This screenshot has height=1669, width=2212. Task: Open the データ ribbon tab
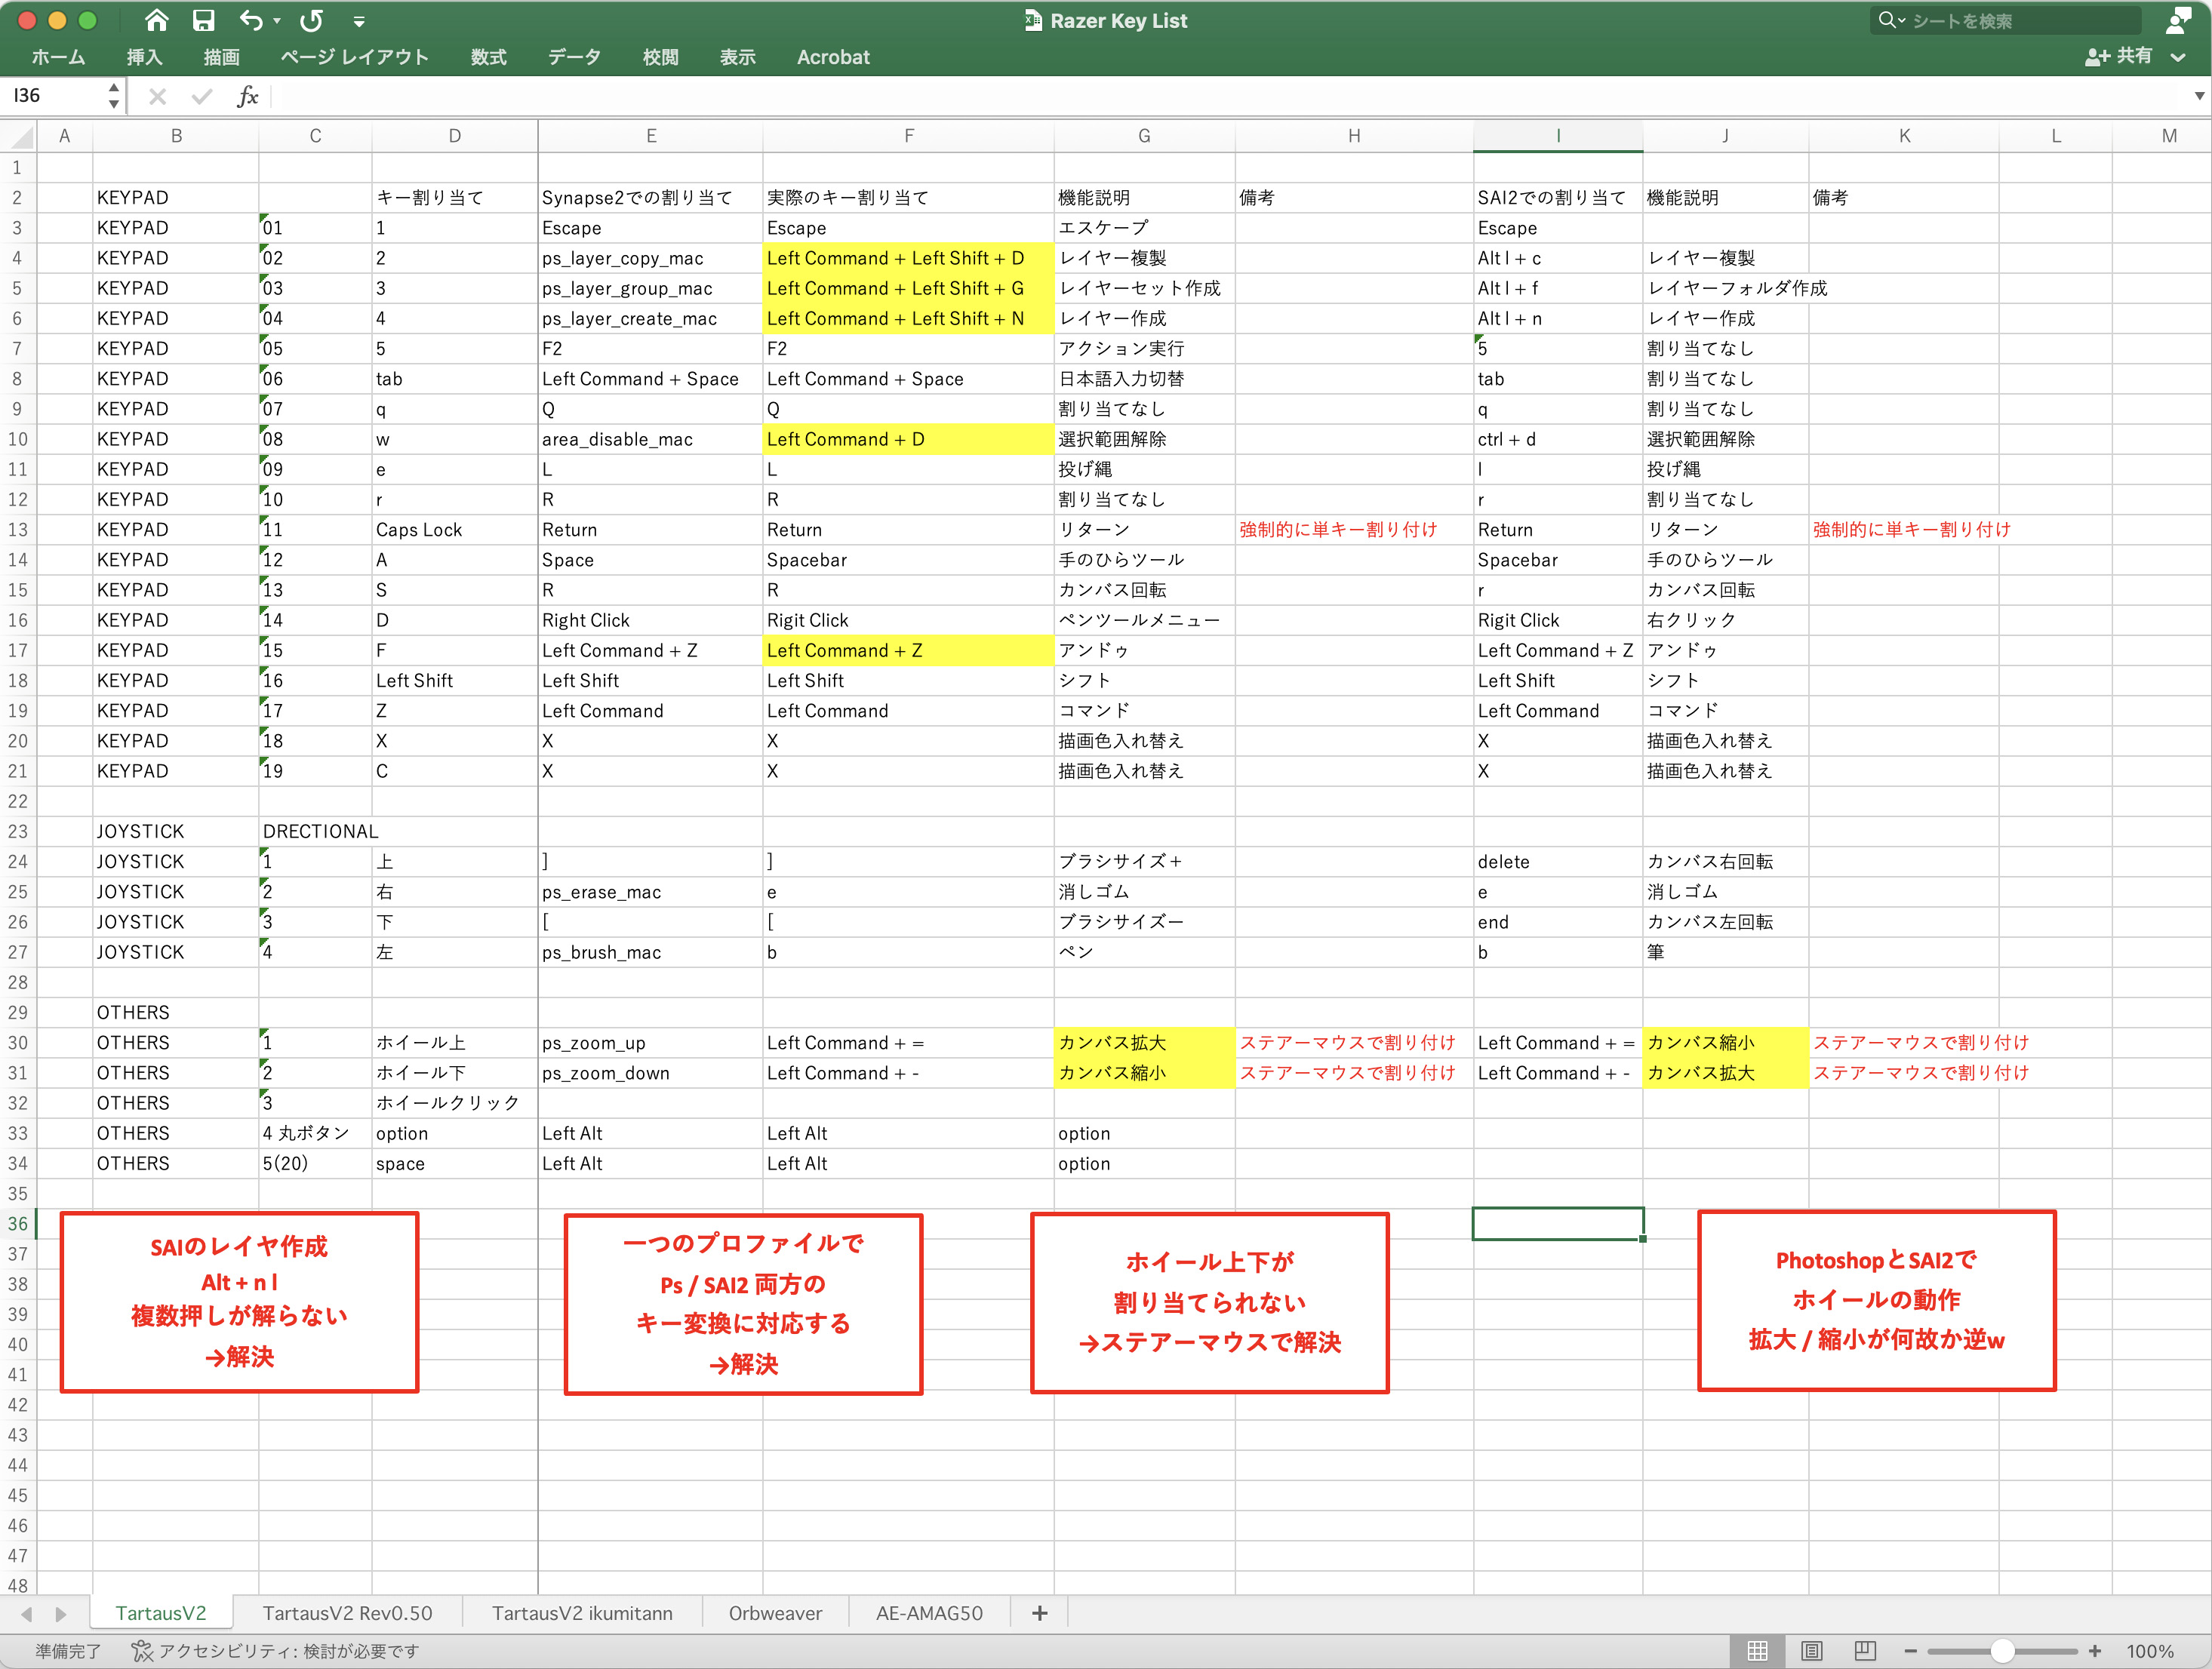pos(574,57)
